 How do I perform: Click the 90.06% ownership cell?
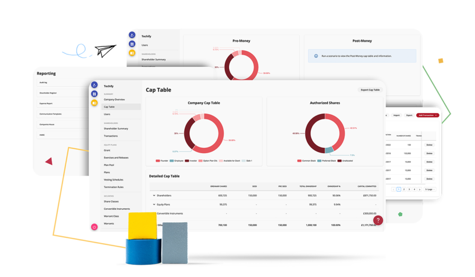click(337, 195)
